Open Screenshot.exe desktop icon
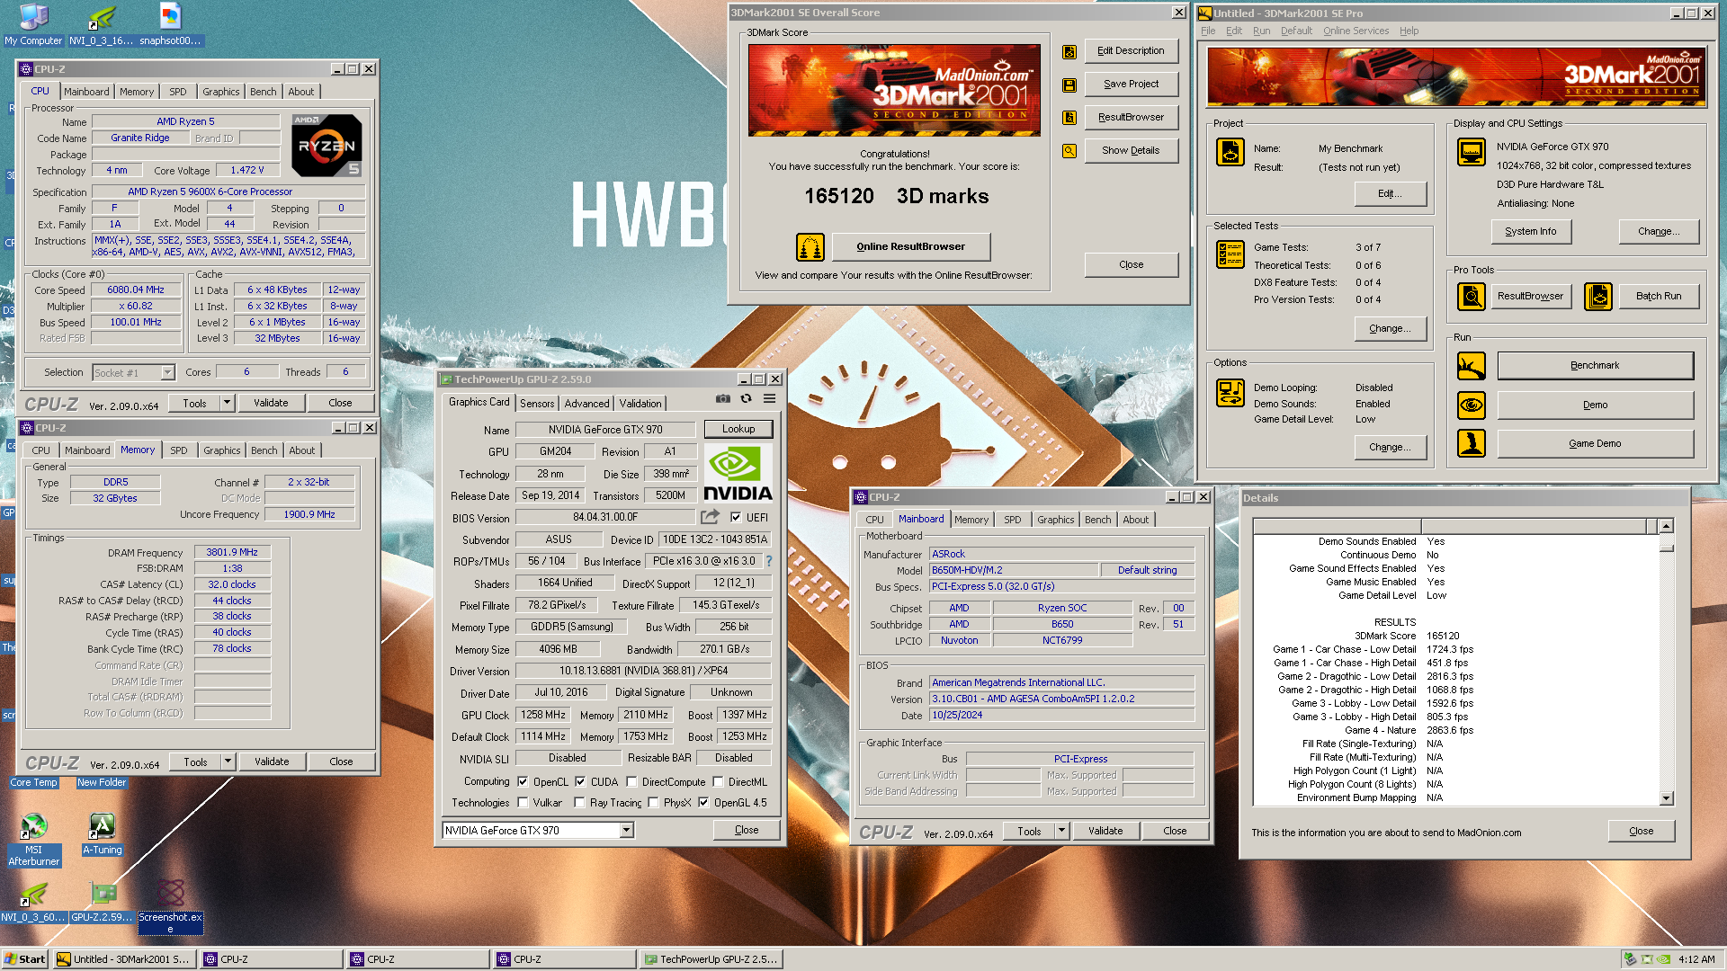The height and width of the screenshot is (971, 1727). click(170, 906)
